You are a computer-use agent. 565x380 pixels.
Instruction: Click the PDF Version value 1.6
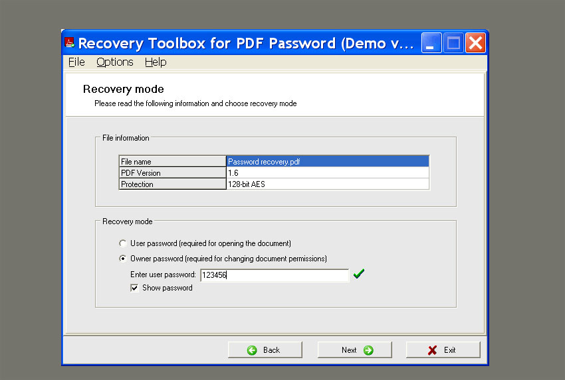click(x=327, y=172)
